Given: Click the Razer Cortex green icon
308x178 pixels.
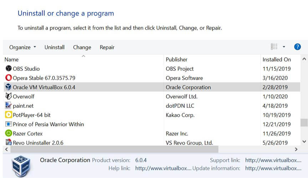Looking at the screenshot, I should click(x=9, y=133).
